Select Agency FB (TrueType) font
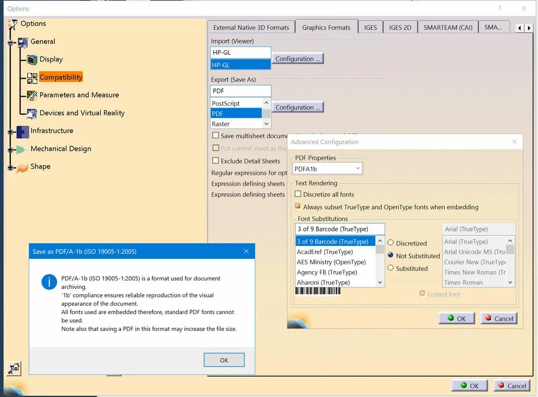This screenshot has width=538, height=397. pyautogui.click(x=336, y=272)
